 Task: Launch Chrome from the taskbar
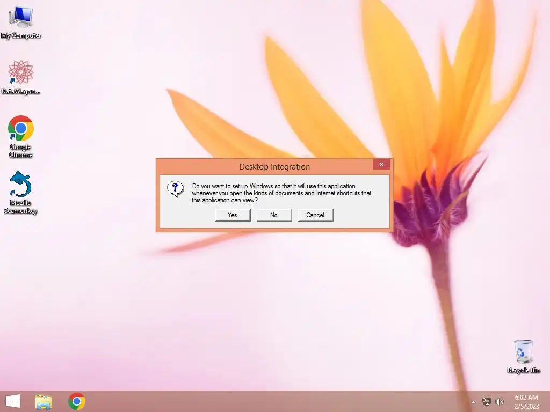coord(77,401)
